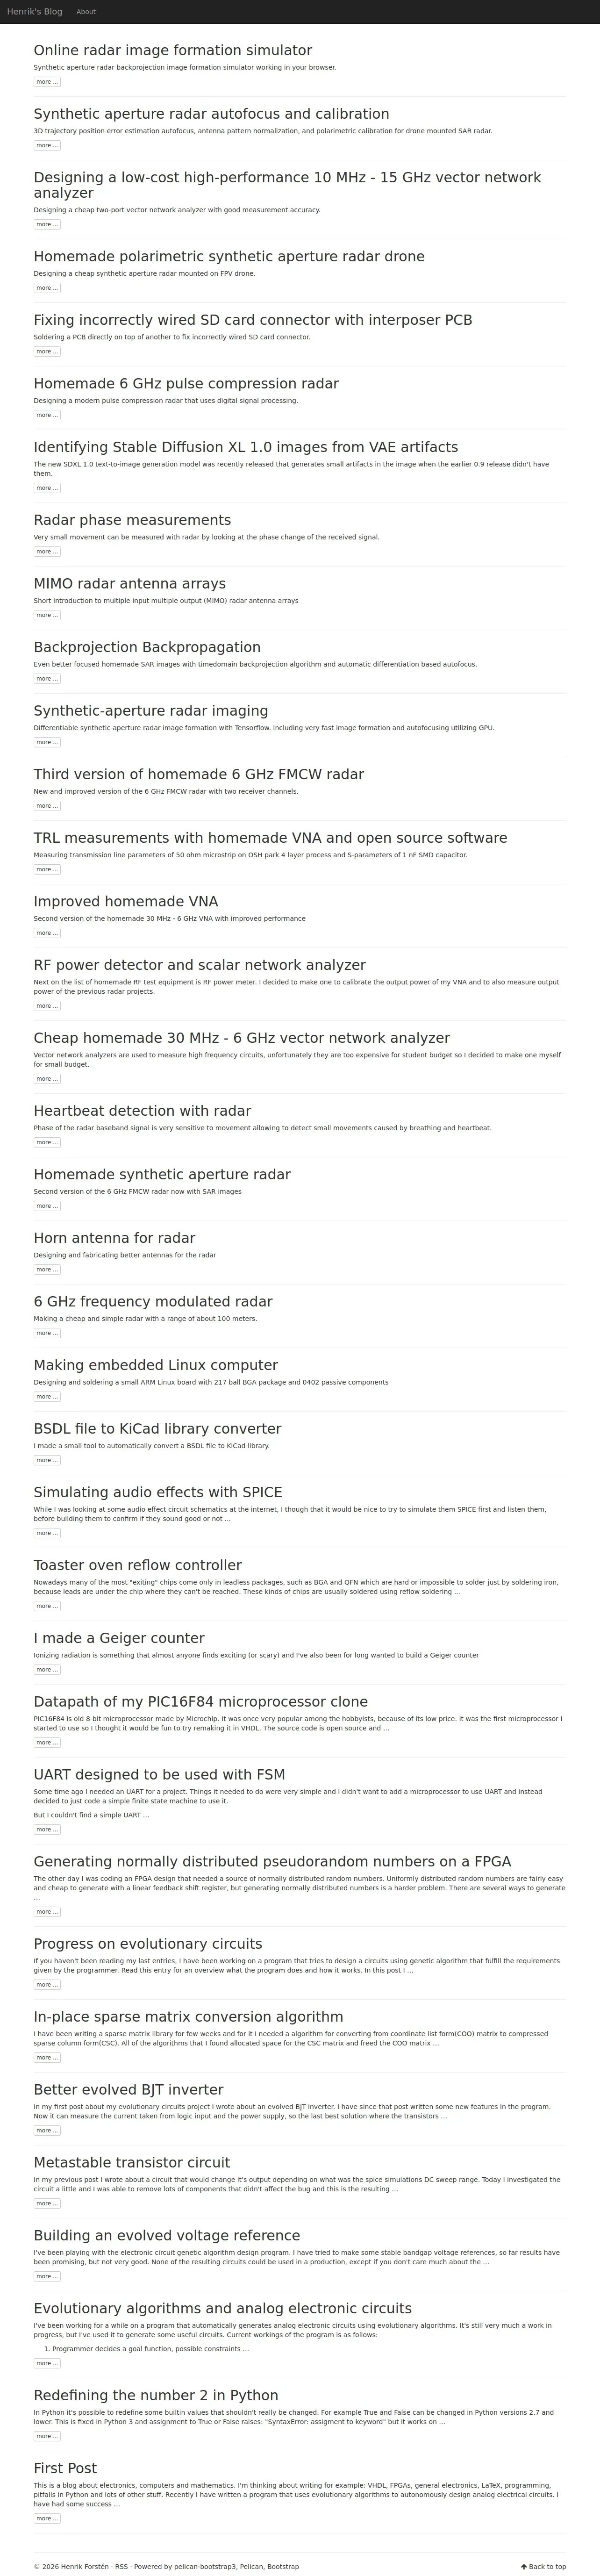Viewport: 600px width, 2576px height.
Task: Open "Identifying Stable Diffusion XL 1.0 images" post
Action: 245,447
